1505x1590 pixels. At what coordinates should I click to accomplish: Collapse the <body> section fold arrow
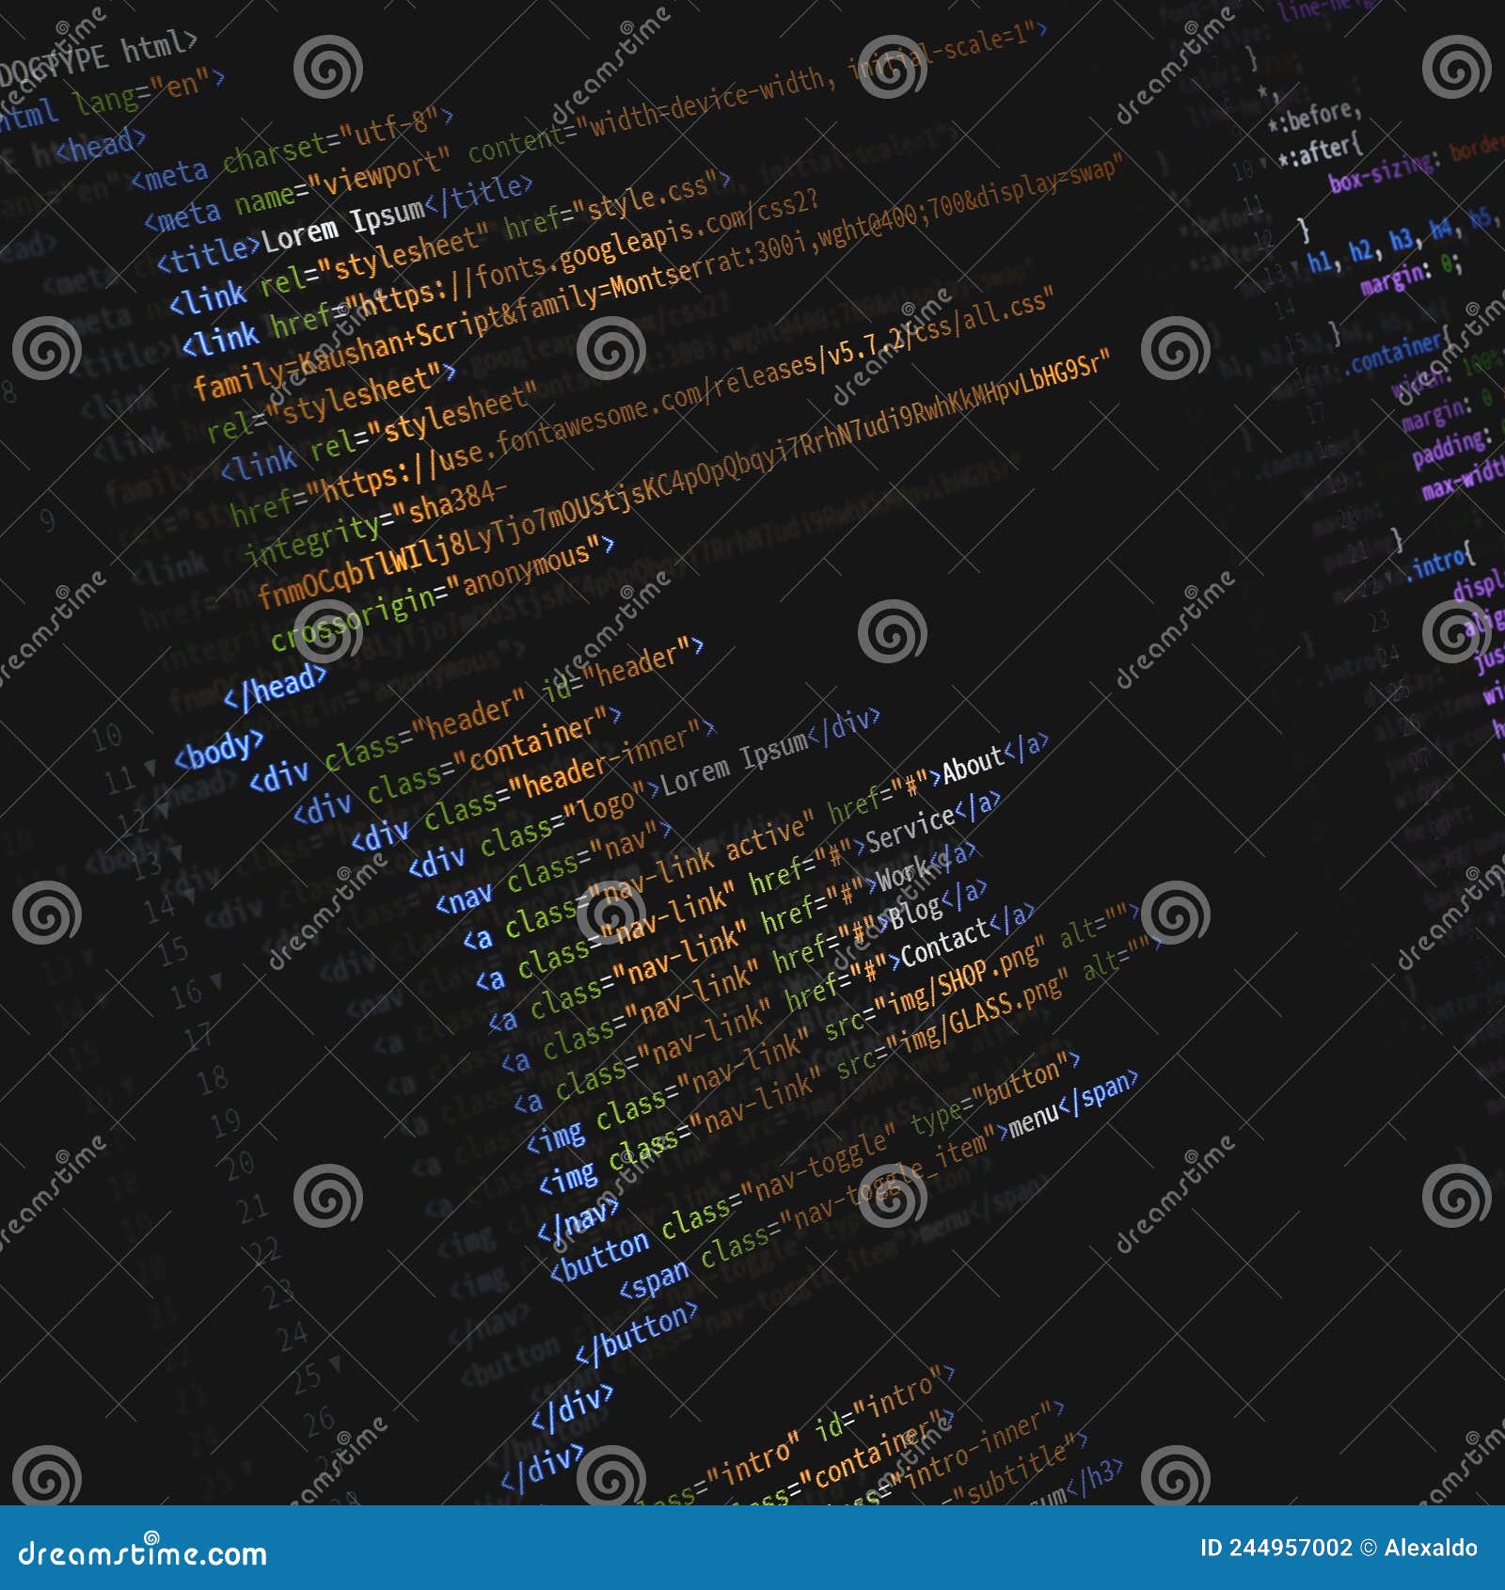click(x=149, y=767)
